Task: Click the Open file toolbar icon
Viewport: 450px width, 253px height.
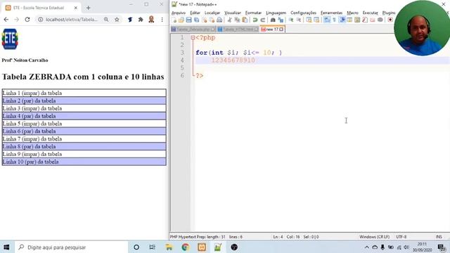Action: [181, 20]
